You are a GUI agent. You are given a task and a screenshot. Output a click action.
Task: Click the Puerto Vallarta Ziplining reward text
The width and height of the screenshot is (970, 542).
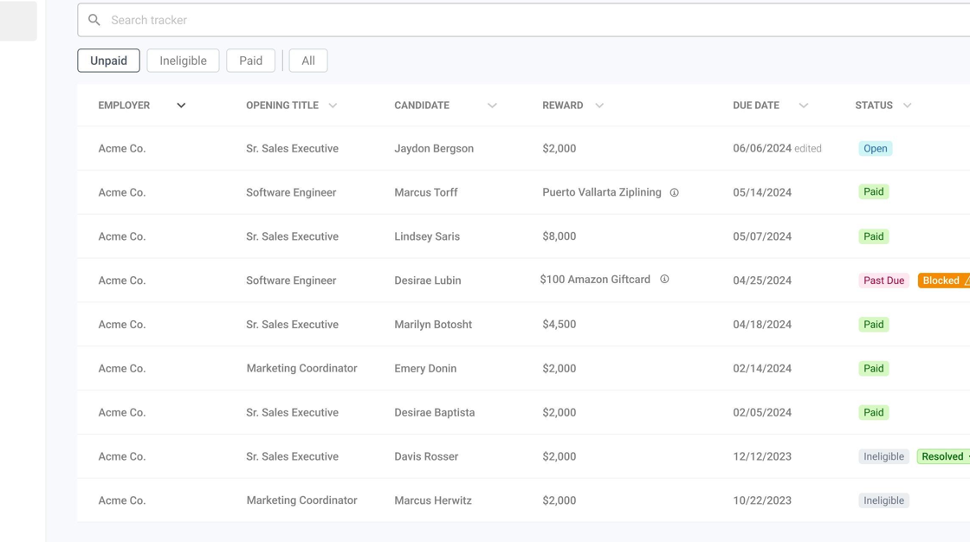602,192
